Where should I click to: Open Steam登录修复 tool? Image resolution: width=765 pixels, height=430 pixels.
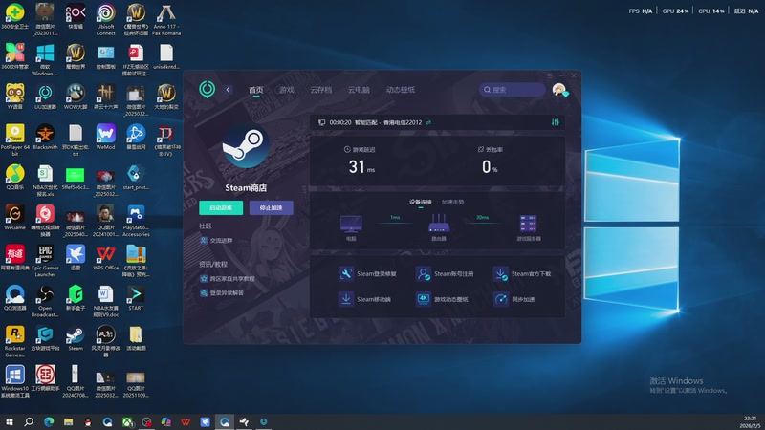click(x=367, y=274)
